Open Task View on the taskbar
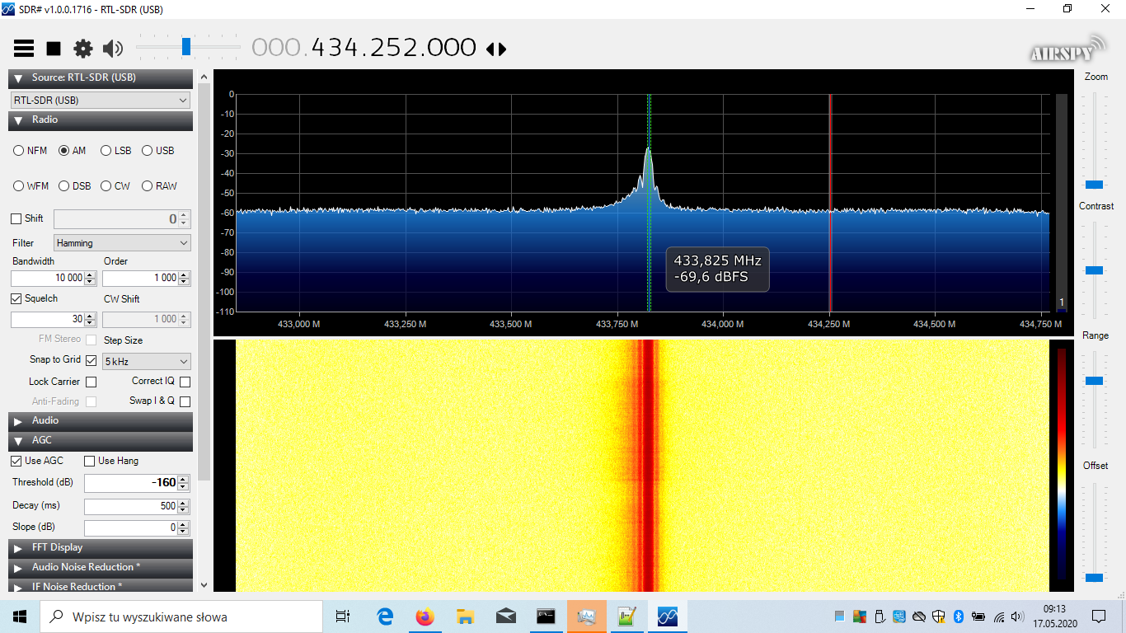The width and height of the screenshot is (1126, 633). click(343, 617)
